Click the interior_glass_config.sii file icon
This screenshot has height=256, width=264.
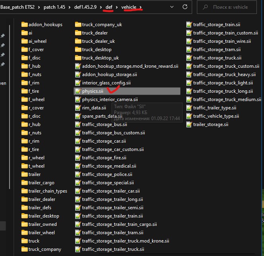click(x=78, y=83)
